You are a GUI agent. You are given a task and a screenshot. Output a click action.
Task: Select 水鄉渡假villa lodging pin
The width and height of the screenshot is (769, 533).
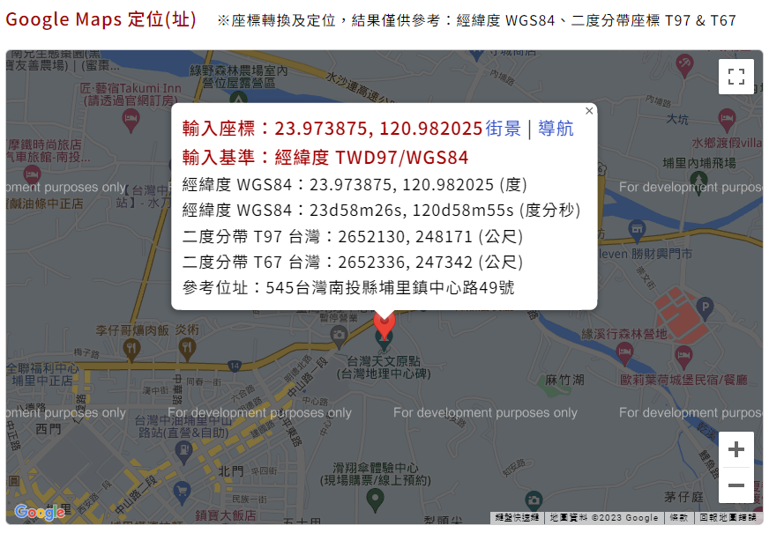tap(727, 120)
